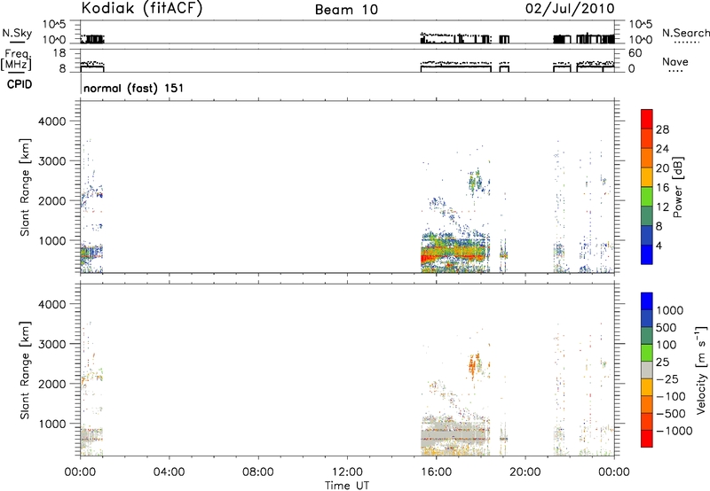Select the 'Beam 10' header text
The height and width of the screenshot is (491, 710).
(346, 10)
